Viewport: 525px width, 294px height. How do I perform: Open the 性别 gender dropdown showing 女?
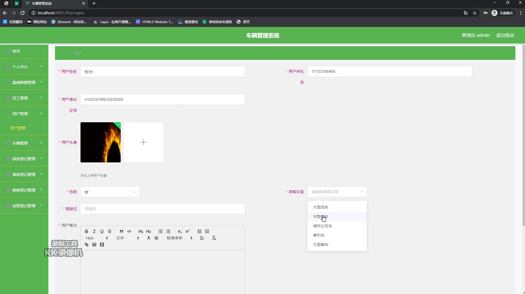[110, 192]
